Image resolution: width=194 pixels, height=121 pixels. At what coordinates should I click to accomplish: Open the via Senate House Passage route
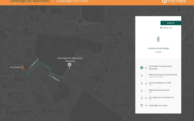[x=158, y=48]
